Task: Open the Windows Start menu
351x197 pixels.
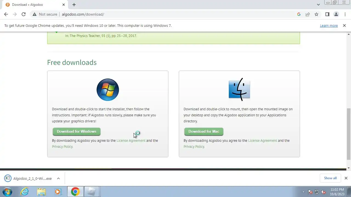Action: [x=7, y=192]
